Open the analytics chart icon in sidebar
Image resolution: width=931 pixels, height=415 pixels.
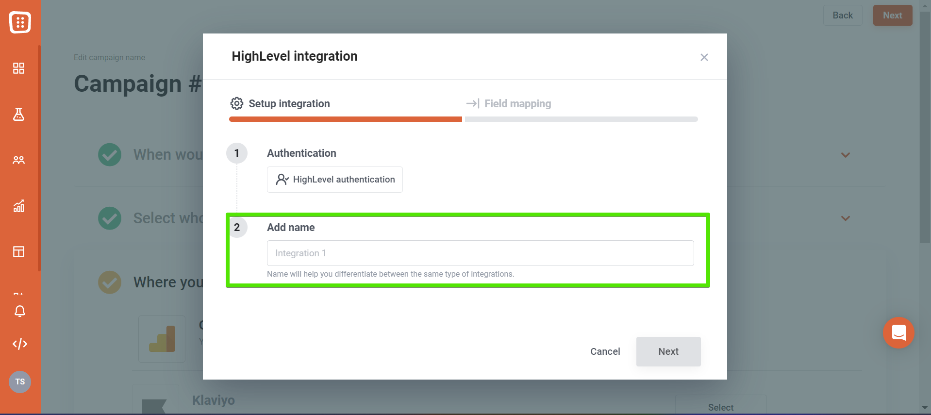[18, 206]
